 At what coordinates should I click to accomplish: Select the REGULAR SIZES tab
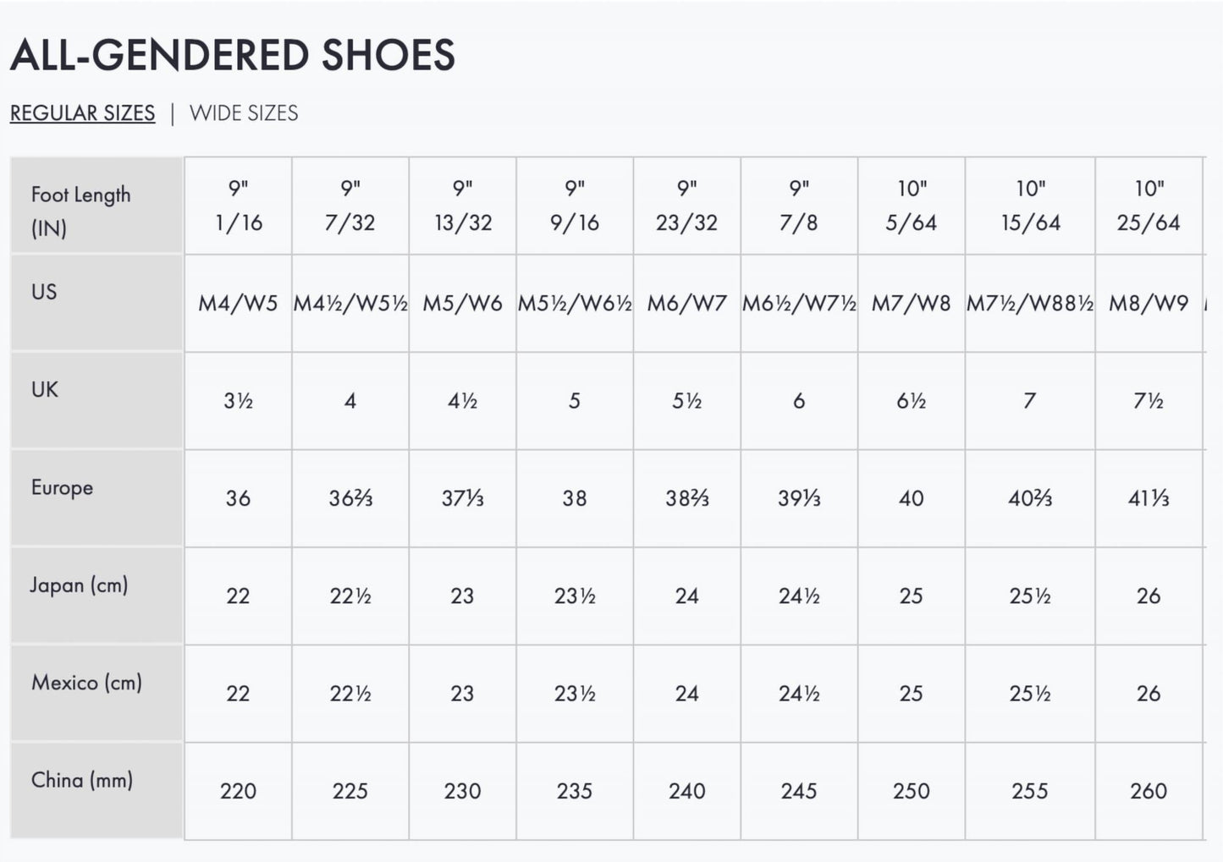pyautogui.click(x=81, y=113)
